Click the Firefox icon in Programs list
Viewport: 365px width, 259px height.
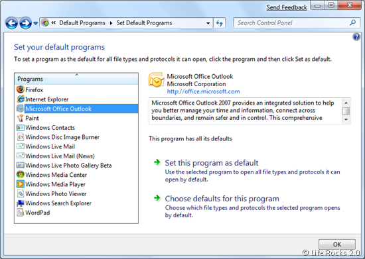point(21,89)
